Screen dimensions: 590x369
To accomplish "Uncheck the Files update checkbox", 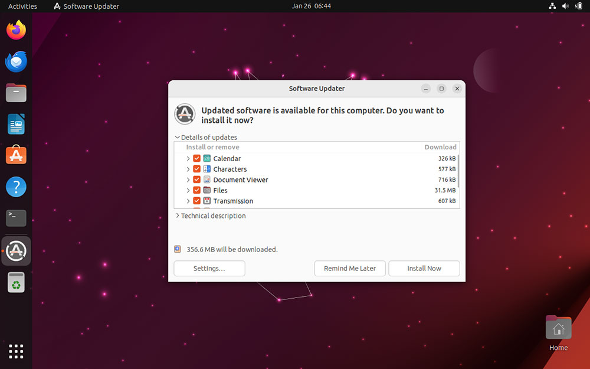I will pos(196,190).
